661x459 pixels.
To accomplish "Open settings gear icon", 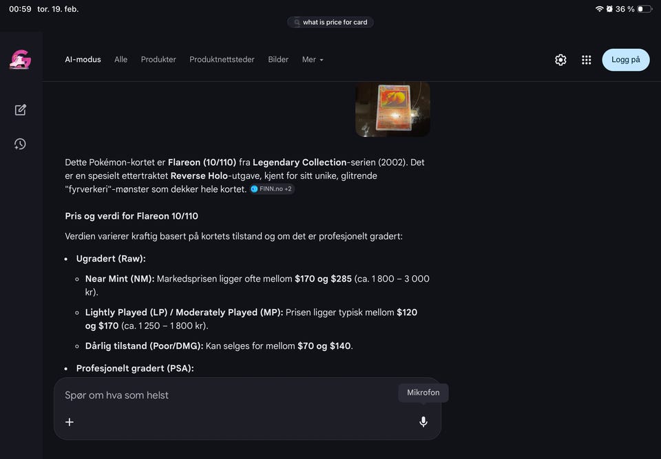I will tap(560, 60).
